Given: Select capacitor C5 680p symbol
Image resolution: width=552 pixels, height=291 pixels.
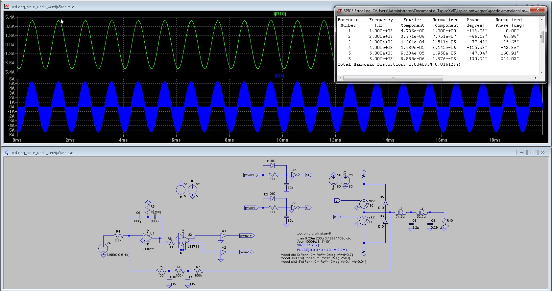Looking at the screenshot, I should (138, 217).
